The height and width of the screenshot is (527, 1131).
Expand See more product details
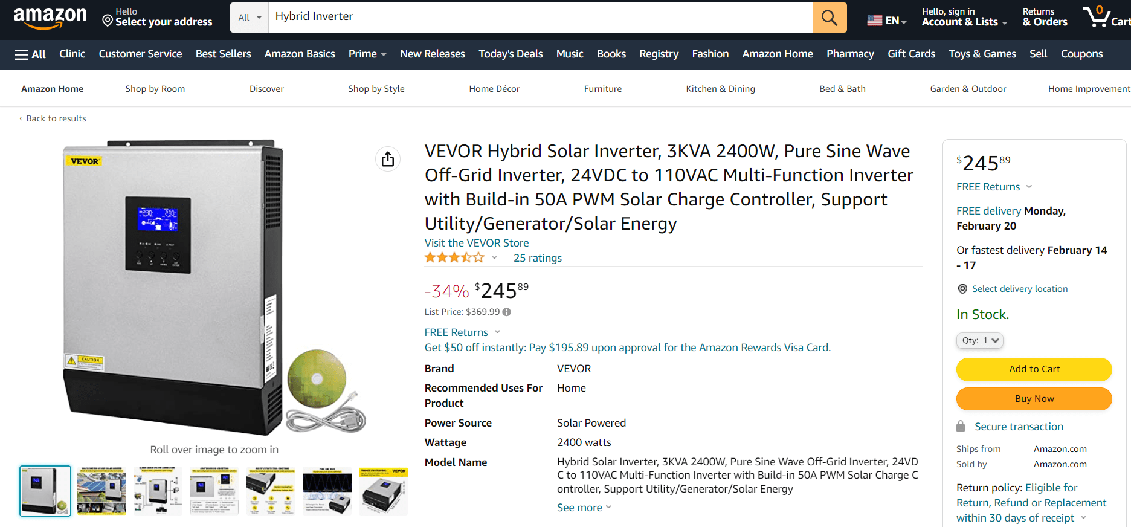(x=584, y=508)
